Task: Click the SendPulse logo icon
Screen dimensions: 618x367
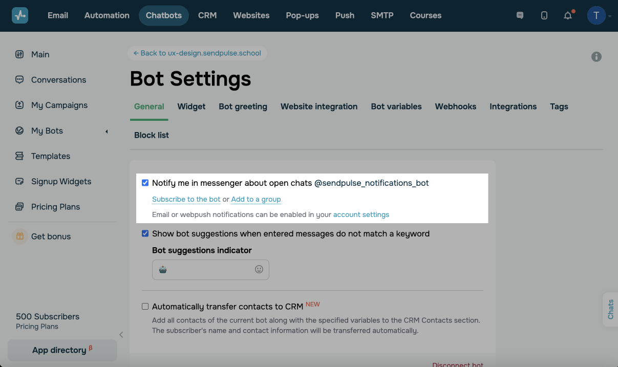Action: pyautogui.click(x=20, y=15)
